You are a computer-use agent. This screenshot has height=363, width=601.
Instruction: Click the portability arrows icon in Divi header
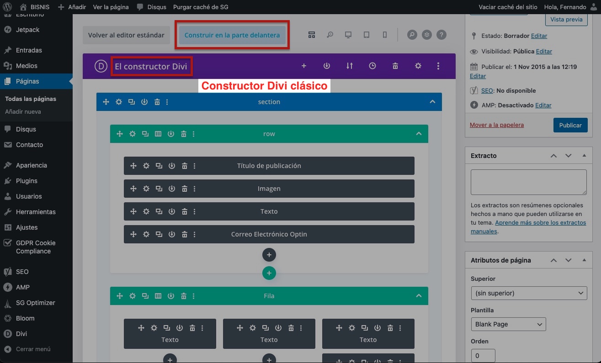click(350, 66)
